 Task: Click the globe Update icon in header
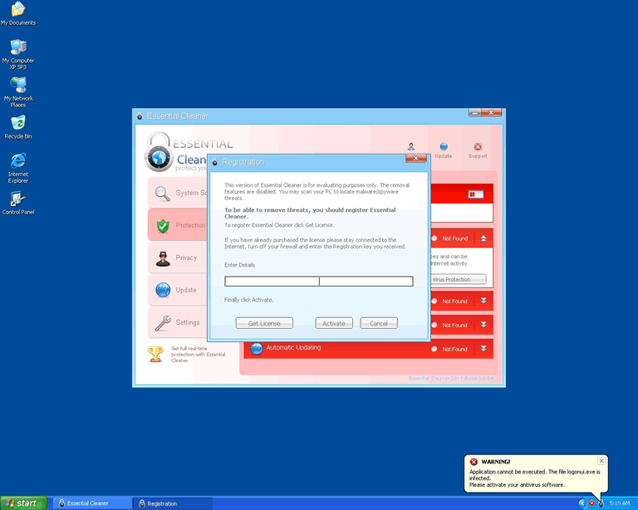tap(444, 147)
